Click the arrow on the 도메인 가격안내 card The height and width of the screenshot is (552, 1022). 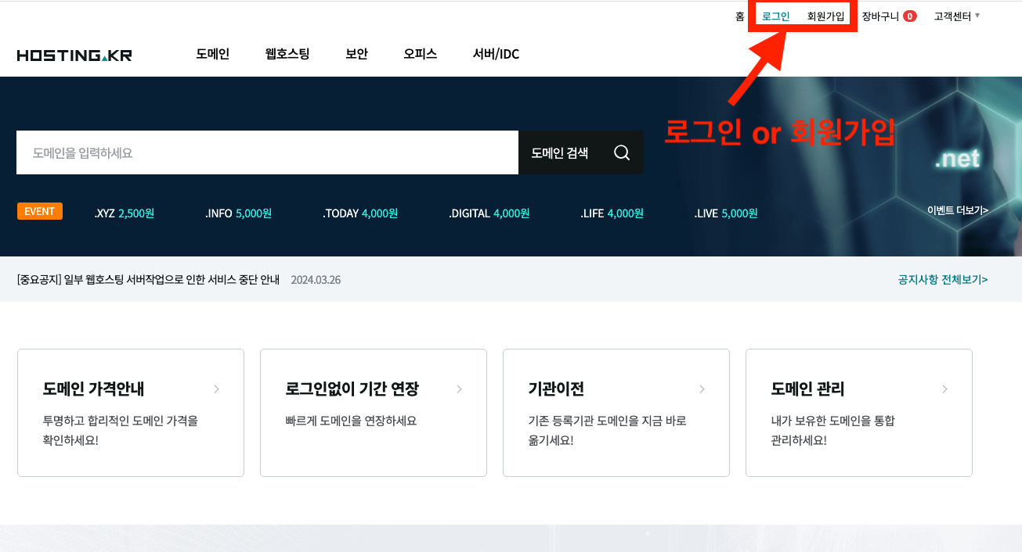217,389
